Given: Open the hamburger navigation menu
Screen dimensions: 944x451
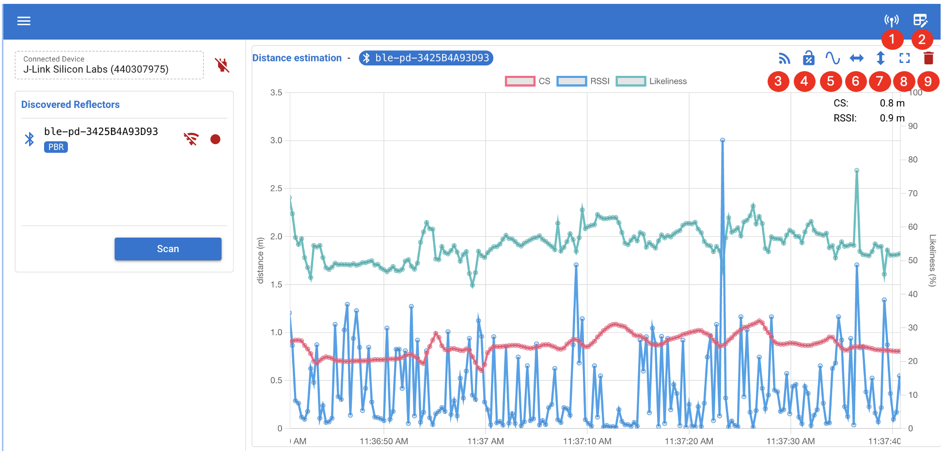Looking at the screenshot, I should pos(24,21).
